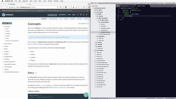Click the Sublime tab navigation arrows
The width and height of the screenshot is (176, 99).
pos(117,6)
